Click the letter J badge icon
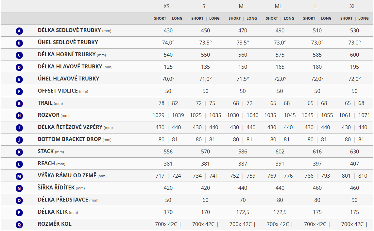Viewport: 374px width, 231px height. pos(19,140)
